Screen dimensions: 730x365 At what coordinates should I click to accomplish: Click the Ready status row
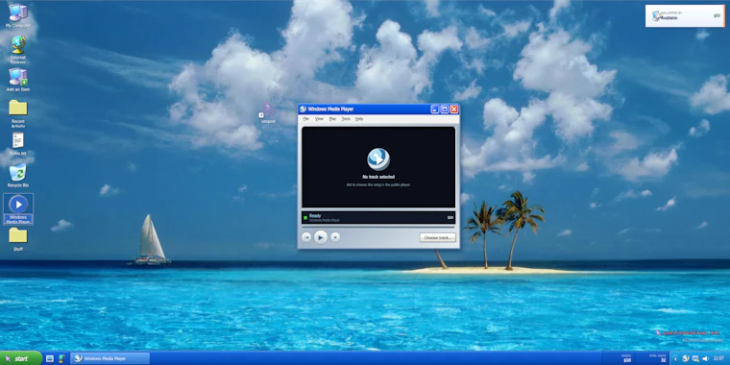pos(378,217)
